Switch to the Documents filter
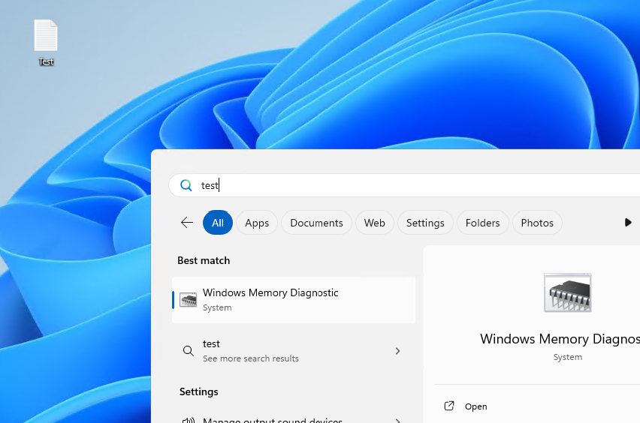640x423 pixels. (316, 223)
